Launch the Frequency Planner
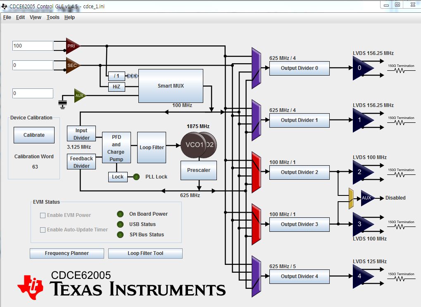Viewport: 421px width, 307px height. click(67, 253)
